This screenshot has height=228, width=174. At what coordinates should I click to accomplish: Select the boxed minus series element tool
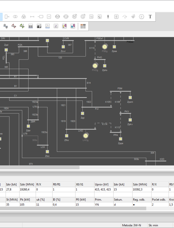pyautogui.click(x=49, y=17)
